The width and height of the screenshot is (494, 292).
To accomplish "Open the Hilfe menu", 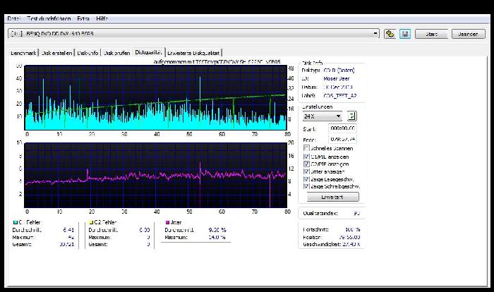I will [102, 19].
